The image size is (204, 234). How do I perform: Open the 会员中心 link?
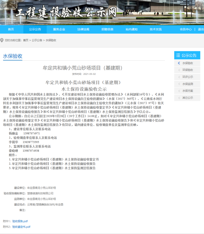186,29
